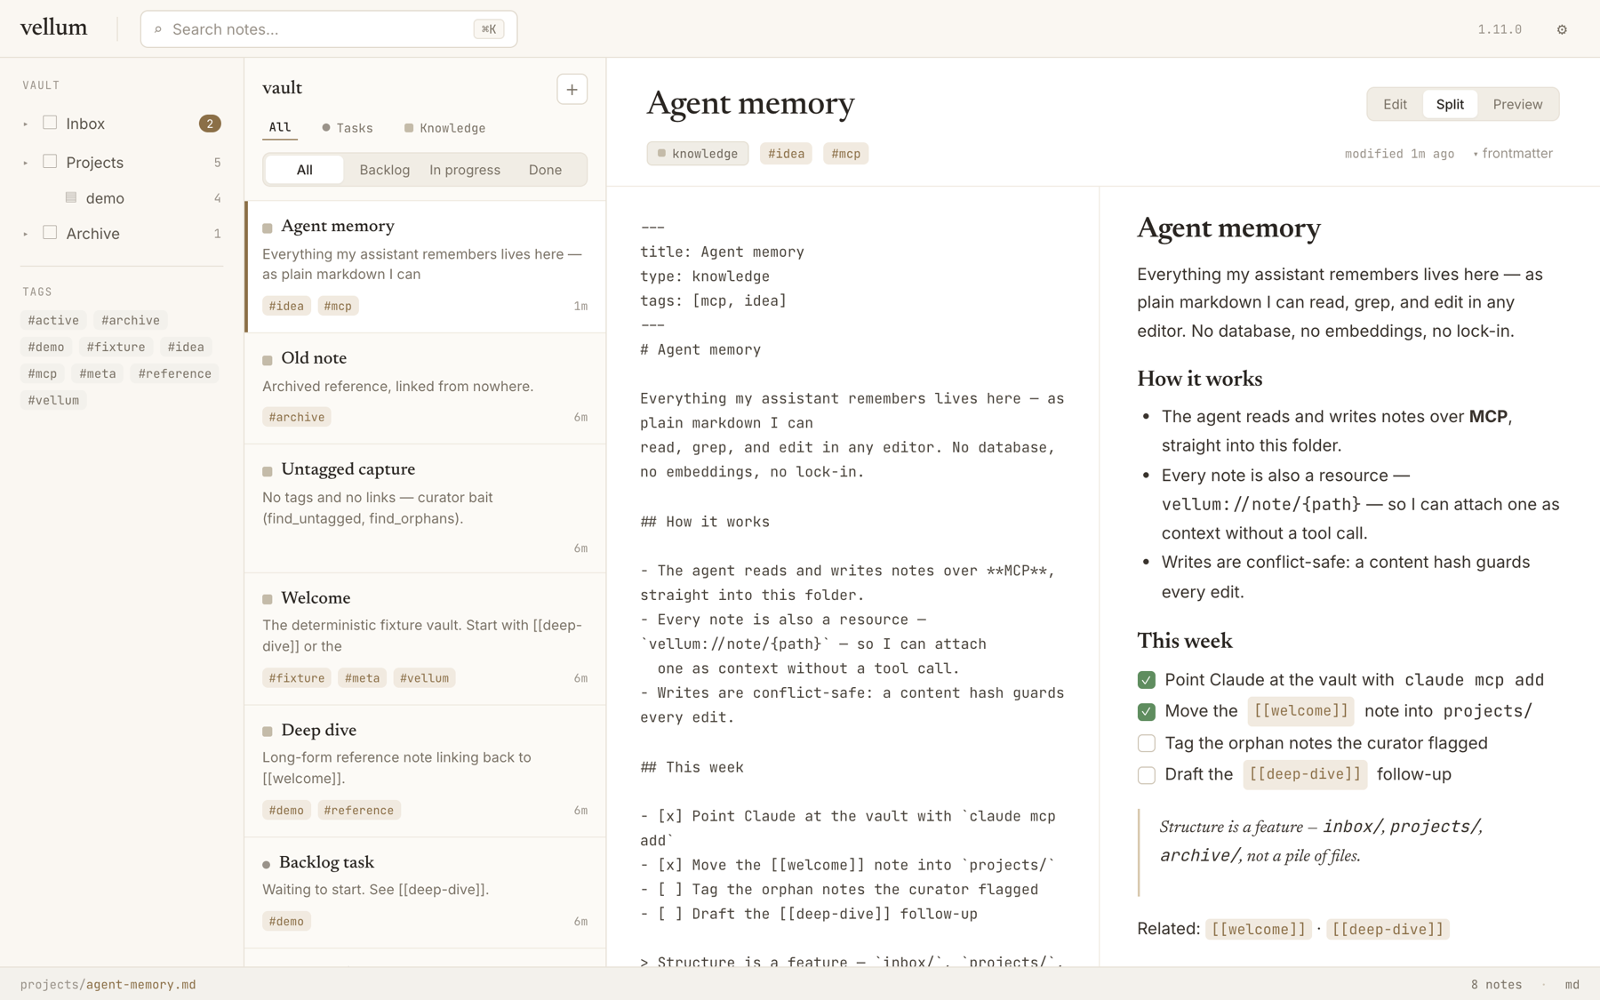Expand the frontmatter disclosure

coord(1513,154)
